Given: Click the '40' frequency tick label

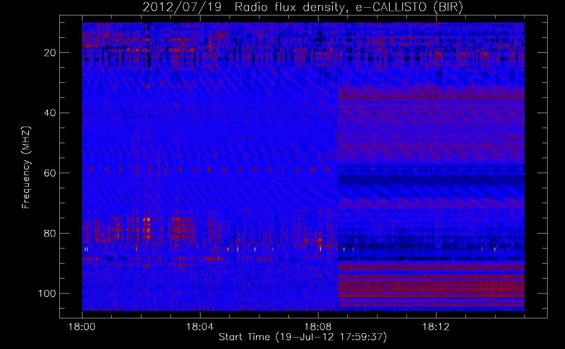Looking at the screenshot, I should click(49, 113).
